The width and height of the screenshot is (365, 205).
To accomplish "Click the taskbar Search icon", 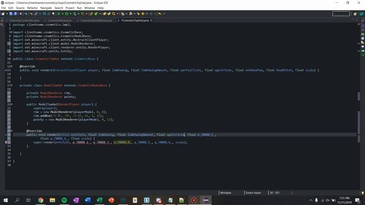I will pyautogui.click(x=17, y=200).
